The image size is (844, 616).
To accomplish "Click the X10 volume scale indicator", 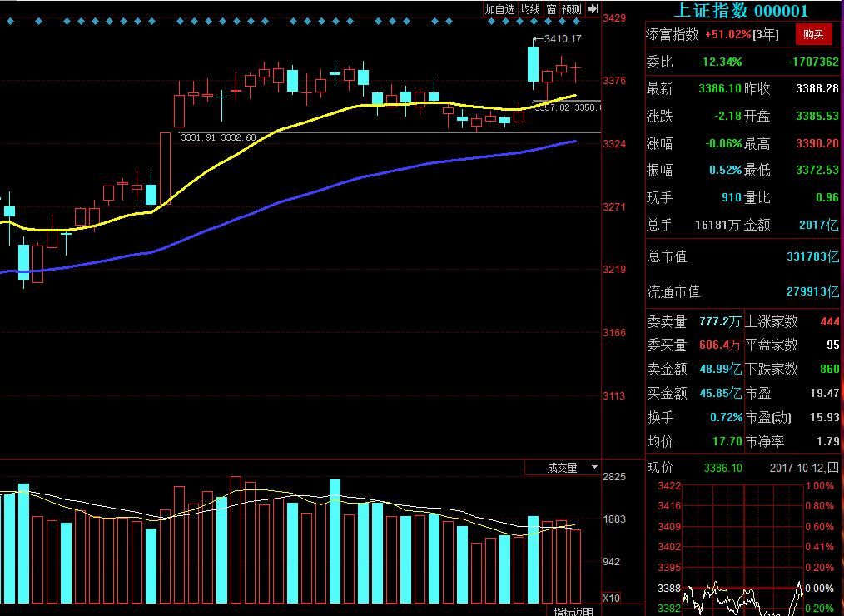I will click(x=611, y=598).
